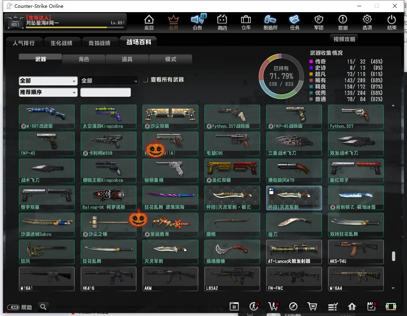
Task: Click the scroll-up arrow of weapon list
Action: tap(393, 105)
